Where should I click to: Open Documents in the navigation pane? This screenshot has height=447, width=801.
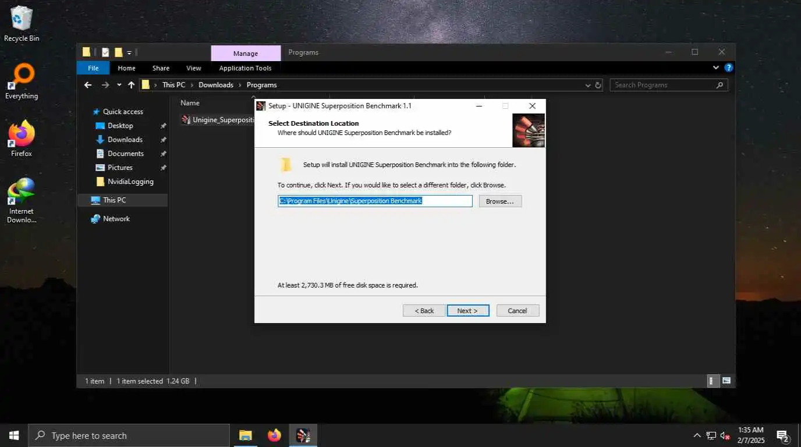[x=125, y=154]
